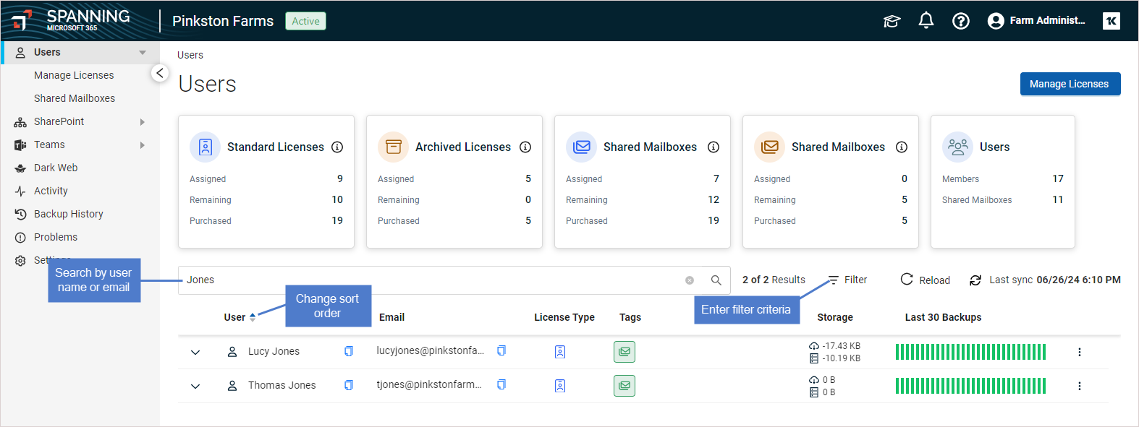1139x427 pixels.
Task: Click the blue Manage Licenses button
Action: 1070,84
